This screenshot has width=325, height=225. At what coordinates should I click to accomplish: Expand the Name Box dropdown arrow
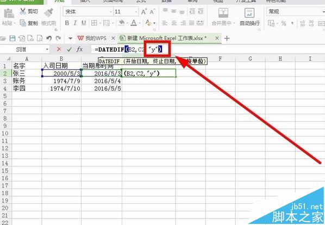click(x=47, y=49)
